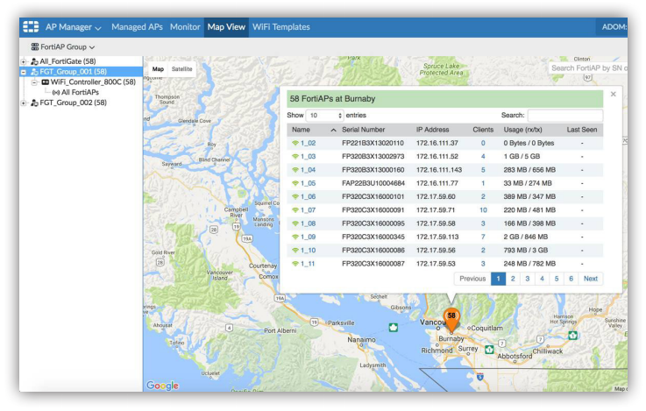Open FortiAP 1_11 link
Viewport: 646px width, 411px height.
click(308, 264)
